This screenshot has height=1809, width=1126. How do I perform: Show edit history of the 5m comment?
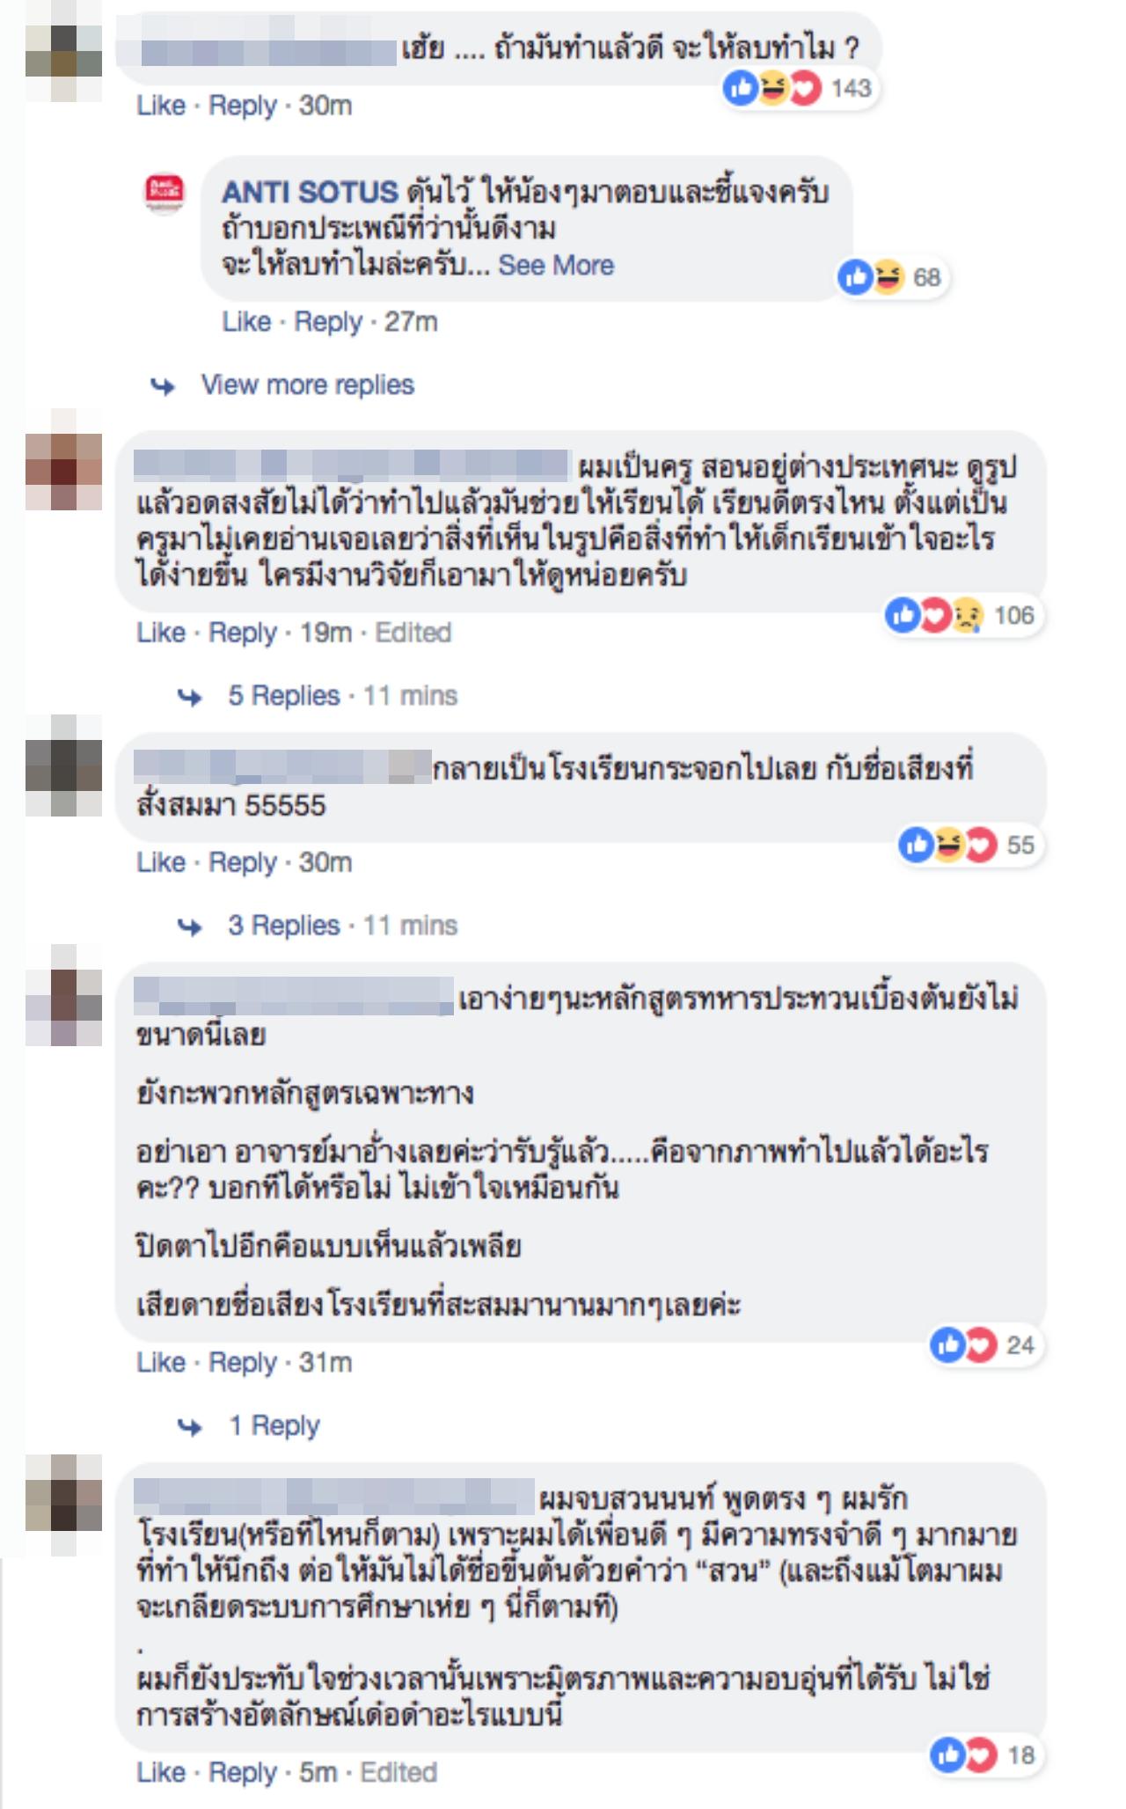[398, 1772]
